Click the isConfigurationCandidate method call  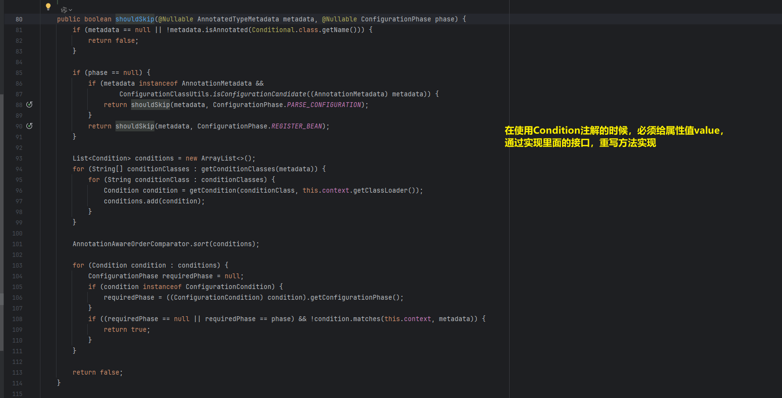(260, 94)
